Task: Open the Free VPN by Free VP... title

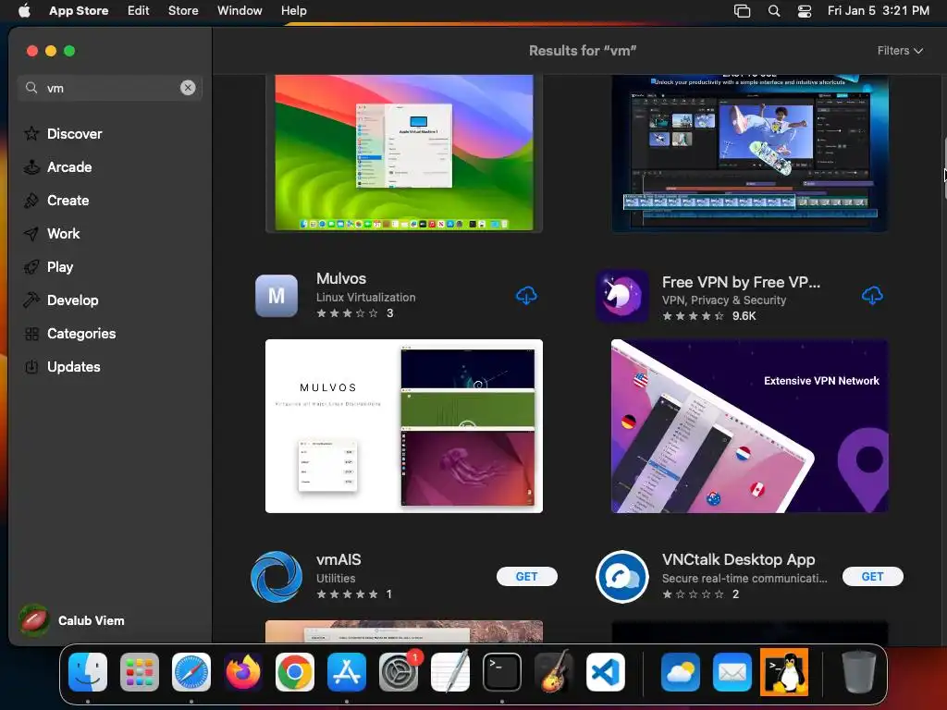Action: [741, 282]
